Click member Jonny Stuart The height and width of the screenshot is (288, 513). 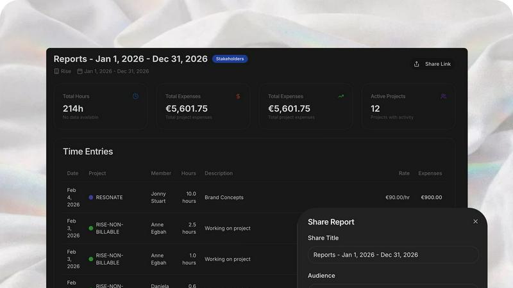(158, 198)
